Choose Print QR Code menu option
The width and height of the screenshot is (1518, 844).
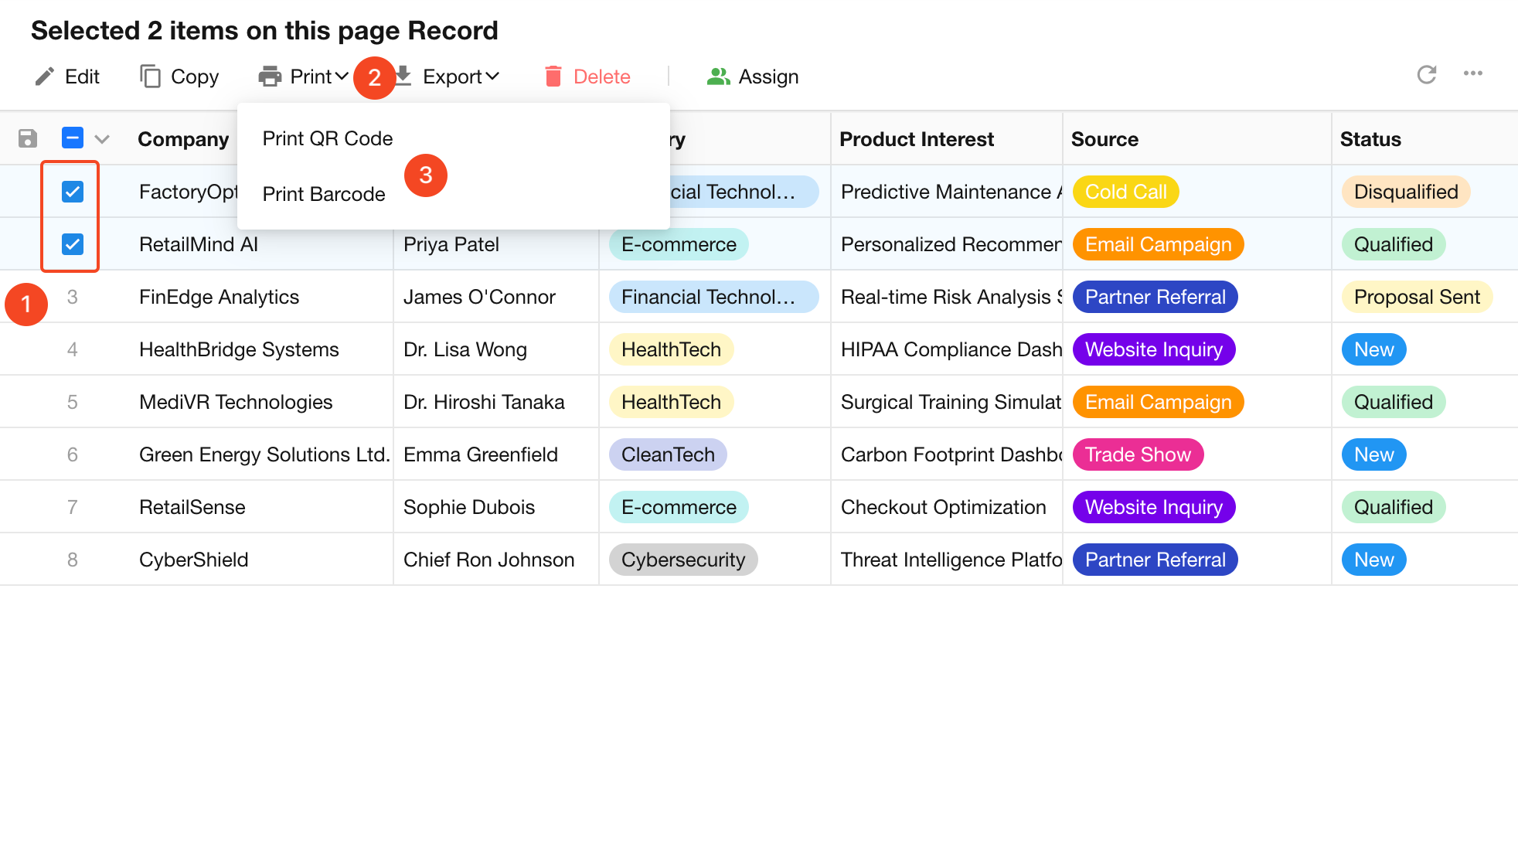328,138
